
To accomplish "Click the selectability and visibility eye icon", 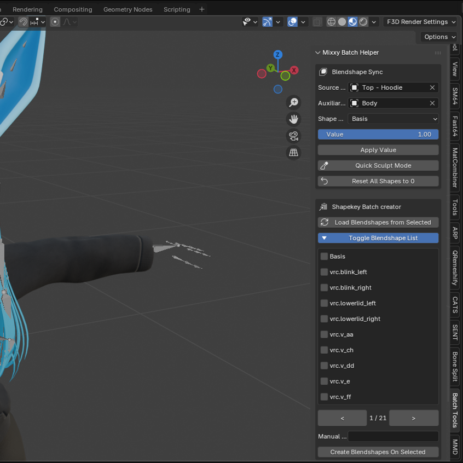I will (247, 22).
